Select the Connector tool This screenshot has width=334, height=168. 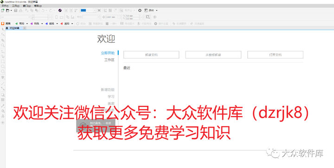pos(3,89)
